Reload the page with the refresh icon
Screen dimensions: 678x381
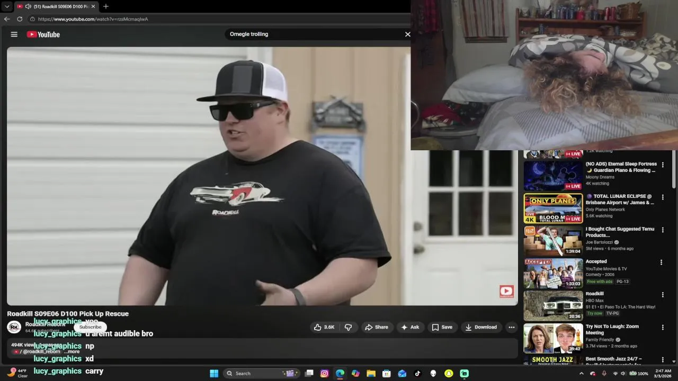(x=20, y=19)
